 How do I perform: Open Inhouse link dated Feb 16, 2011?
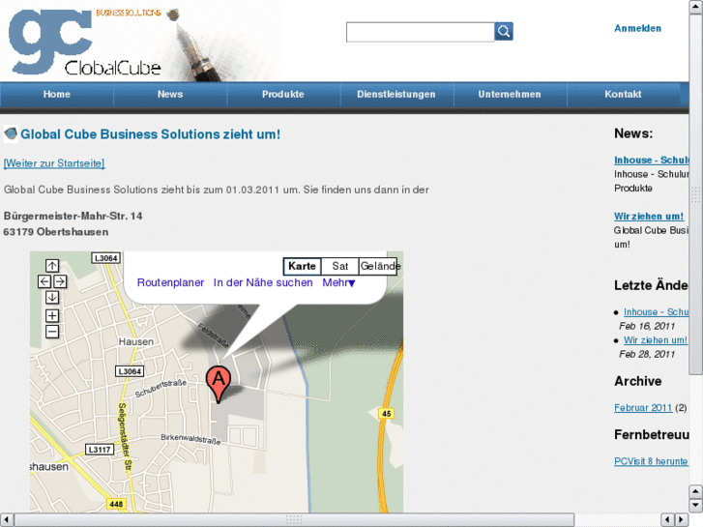[656, 311]
